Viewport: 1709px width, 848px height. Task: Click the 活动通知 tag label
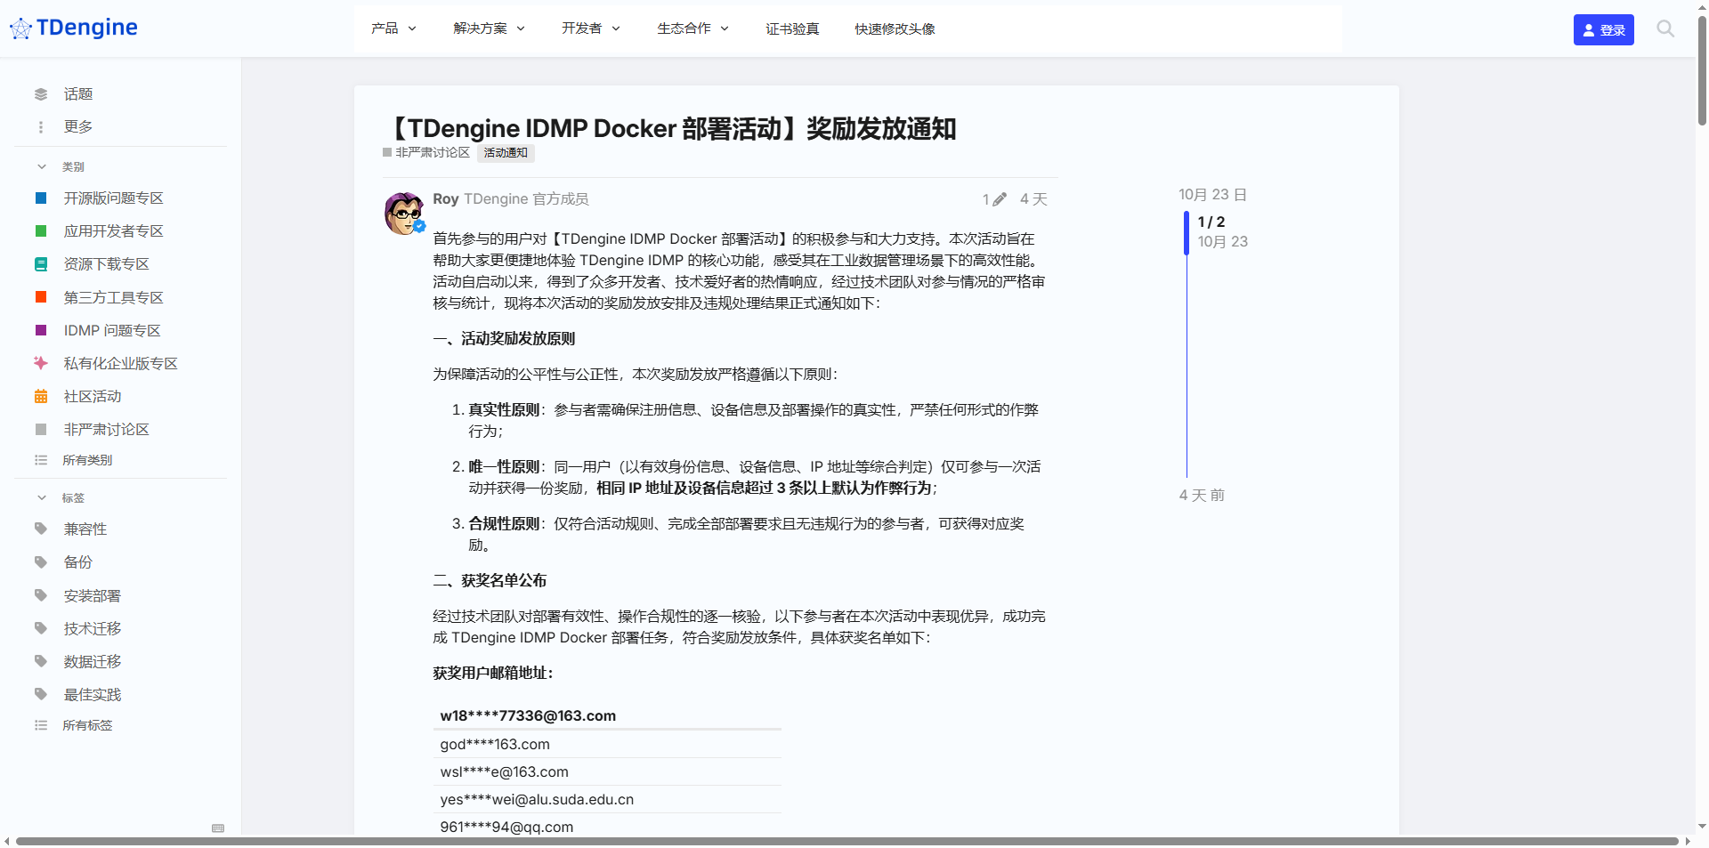pyautogui.click(x=505, y=152)
